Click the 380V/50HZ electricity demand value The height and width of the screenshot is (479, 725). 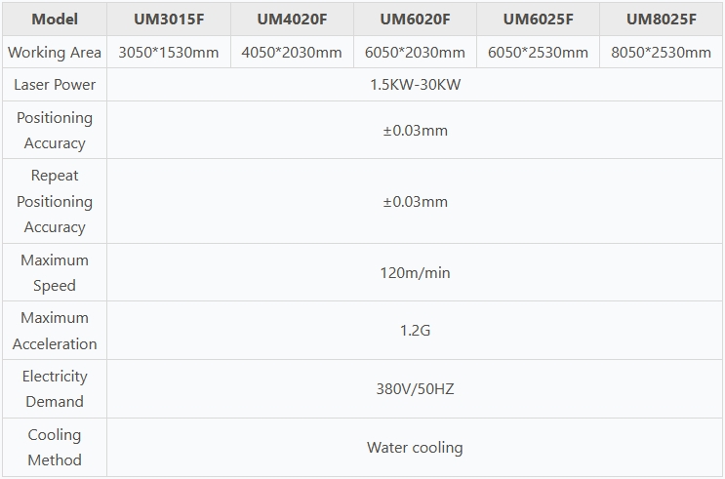click(x=415, y=389)
